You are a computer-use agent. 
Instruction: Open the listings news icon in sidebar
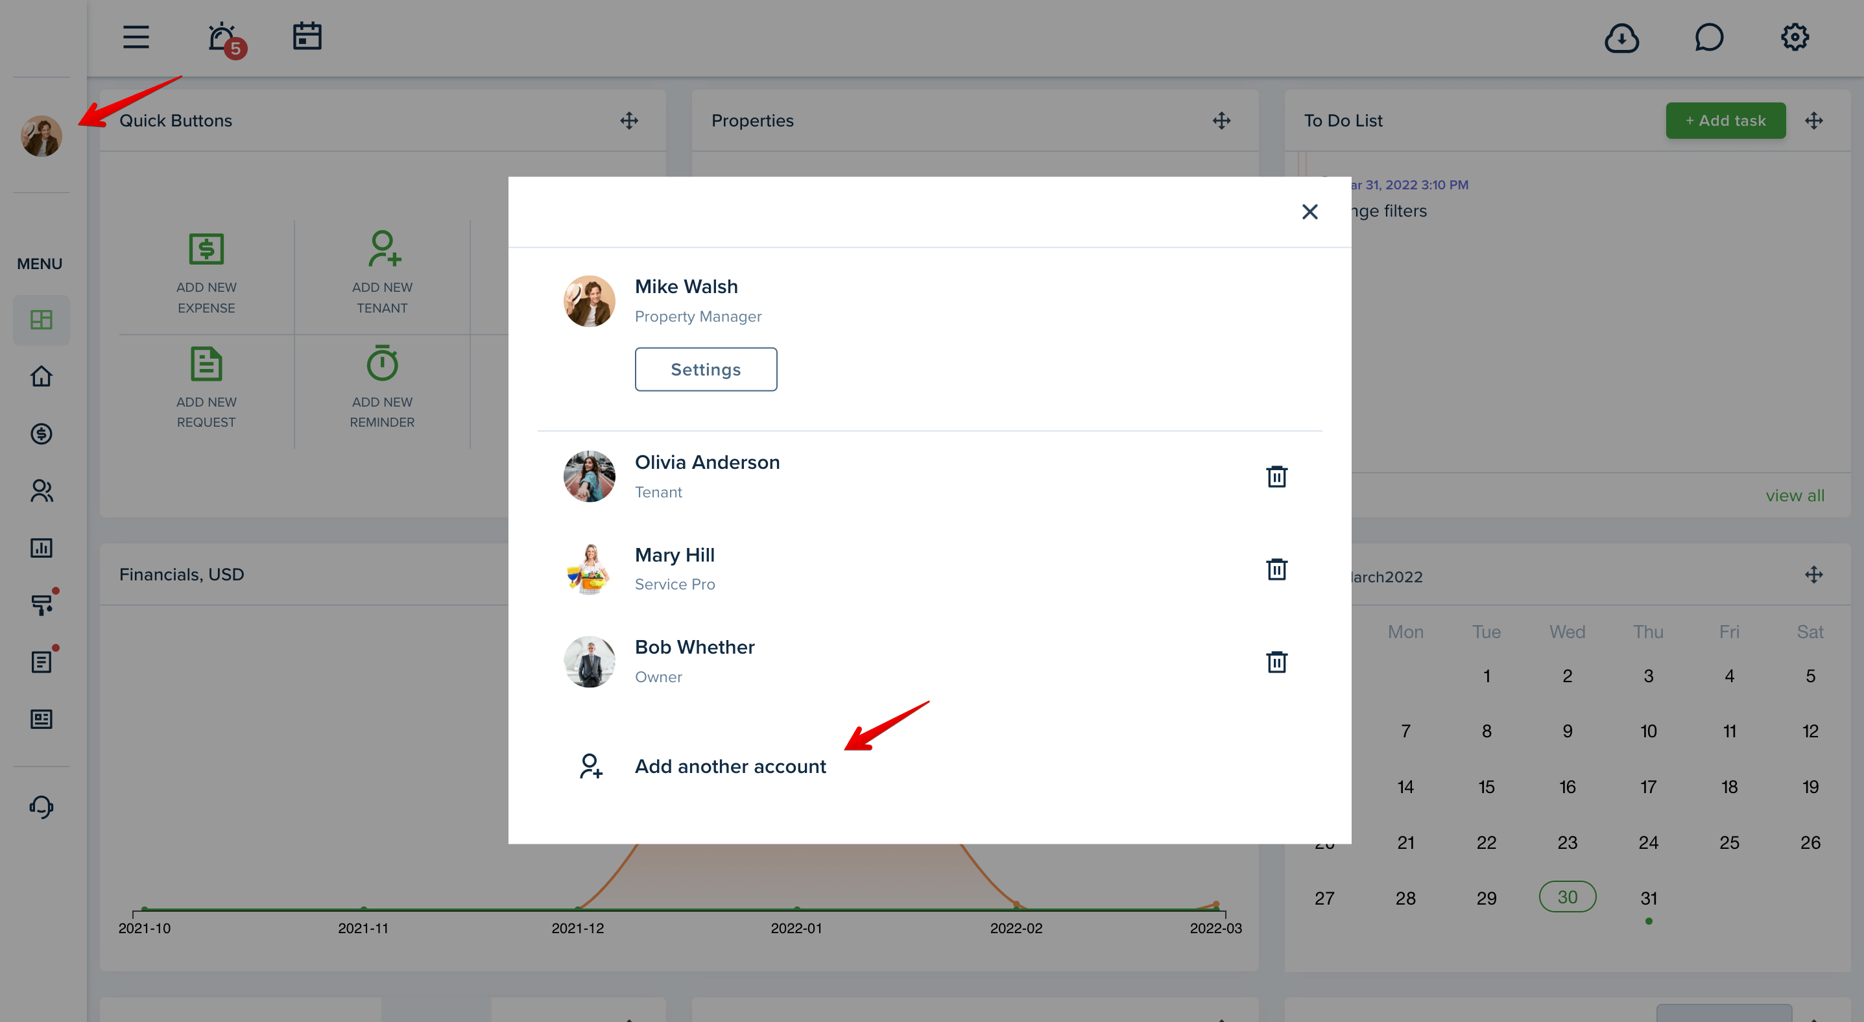point(42,719)
